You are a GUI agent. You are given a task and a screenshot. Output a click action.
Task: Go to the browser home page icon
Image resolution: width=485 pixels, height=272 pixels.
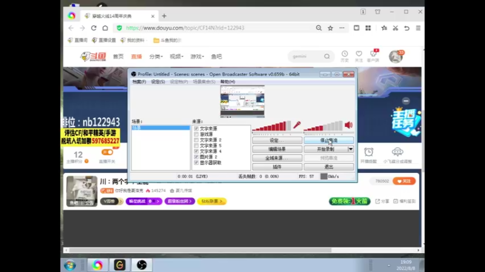click(105, 28)
